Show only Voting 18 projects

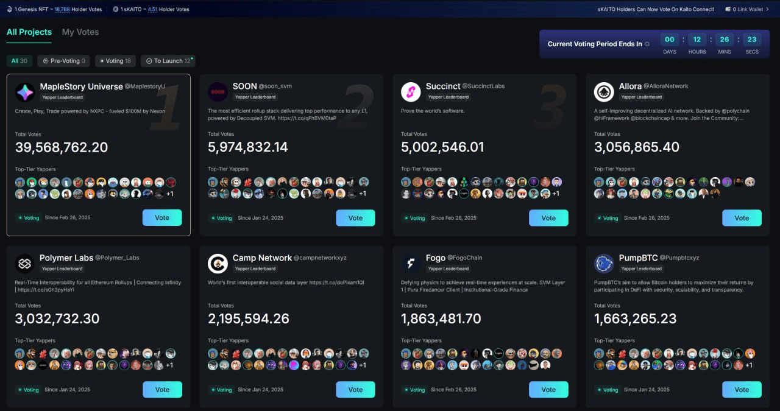tap(115, 61)
